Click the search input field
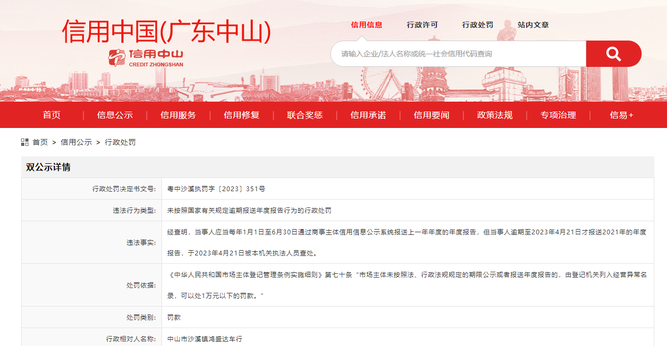 (x=458, y=54)
